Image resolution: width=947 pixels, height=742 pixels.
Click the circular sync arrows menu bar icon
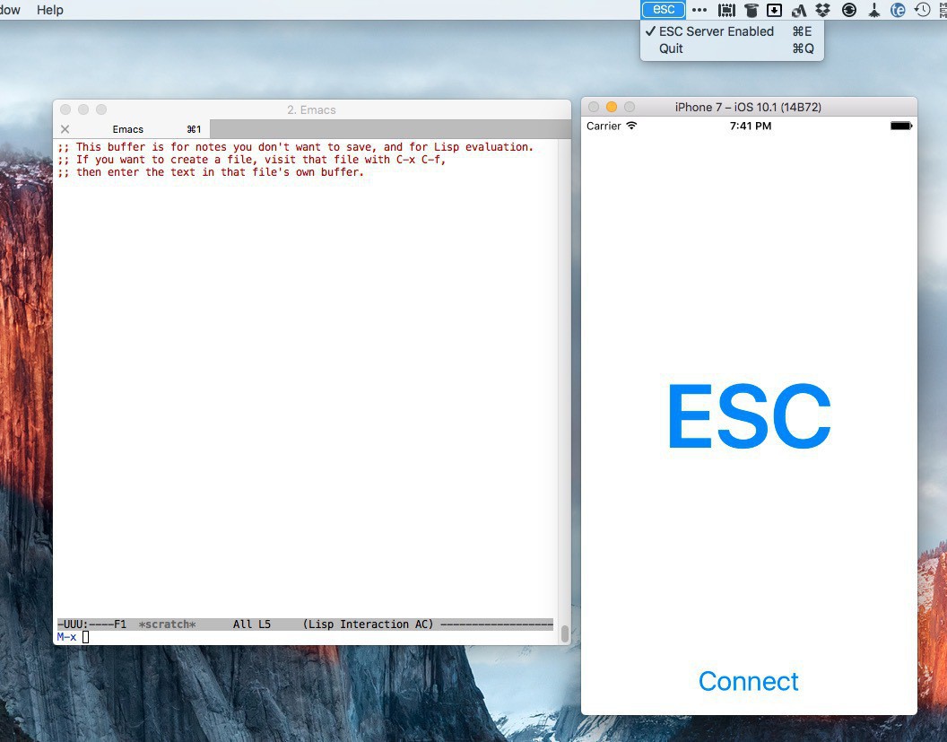click(x=849, y=10)
